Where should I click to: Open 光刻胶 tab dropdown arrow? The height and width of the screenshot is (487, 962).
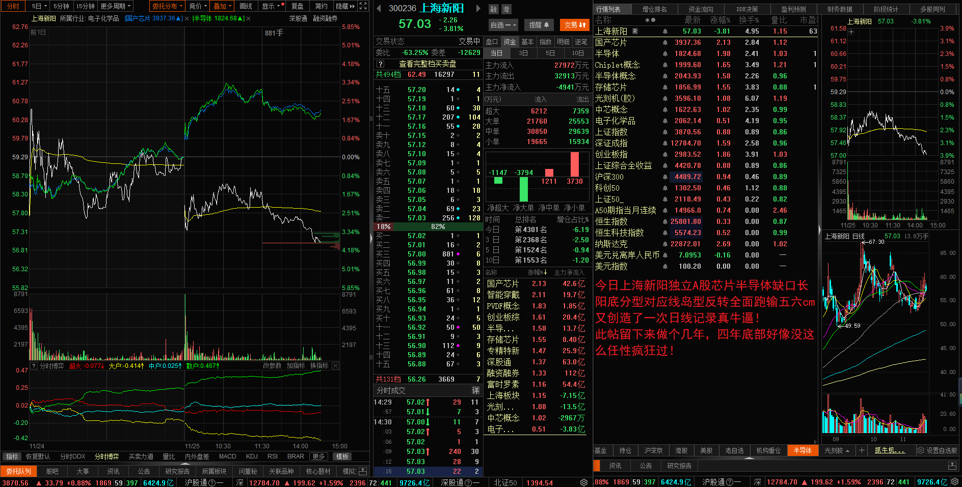[847, 451]
